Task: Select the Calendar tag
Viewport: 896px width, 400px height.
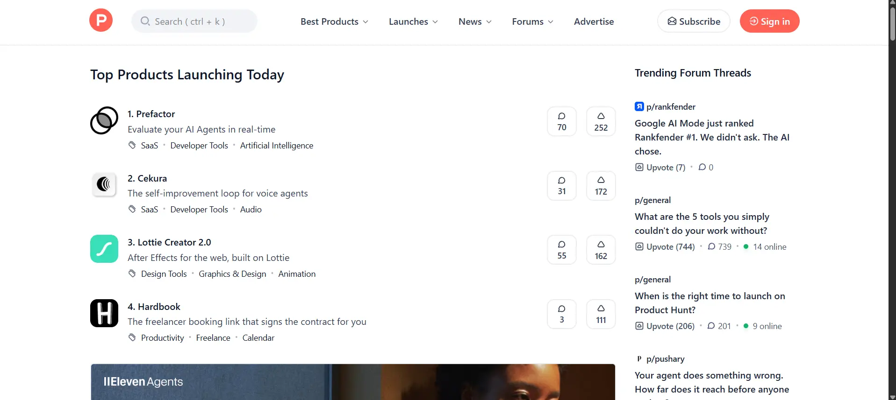Action: click(x=258, y=338)
